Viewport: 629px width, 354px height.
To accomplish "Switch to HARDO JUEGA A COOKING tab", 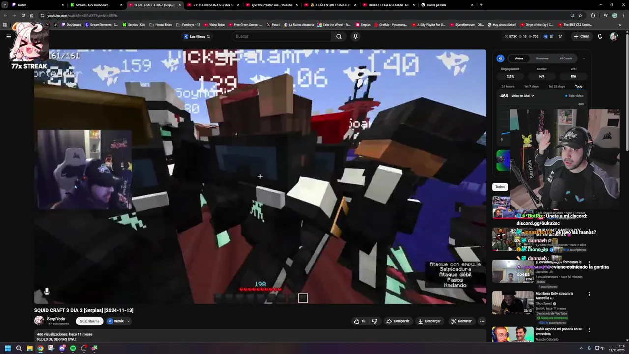I will pyautogui.click(x=389, y=5).
